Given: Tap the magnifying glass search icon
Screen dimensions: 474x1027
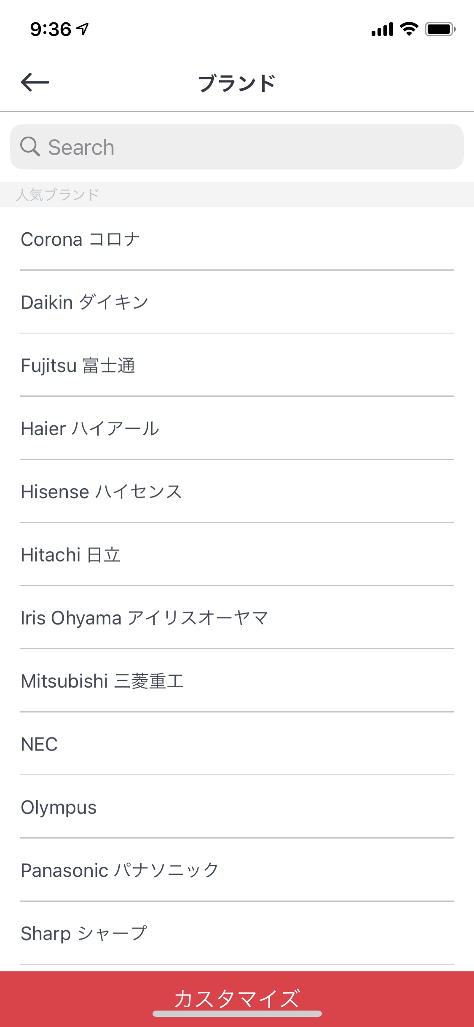Looking at the screenshot, I should tap(30, 147).
